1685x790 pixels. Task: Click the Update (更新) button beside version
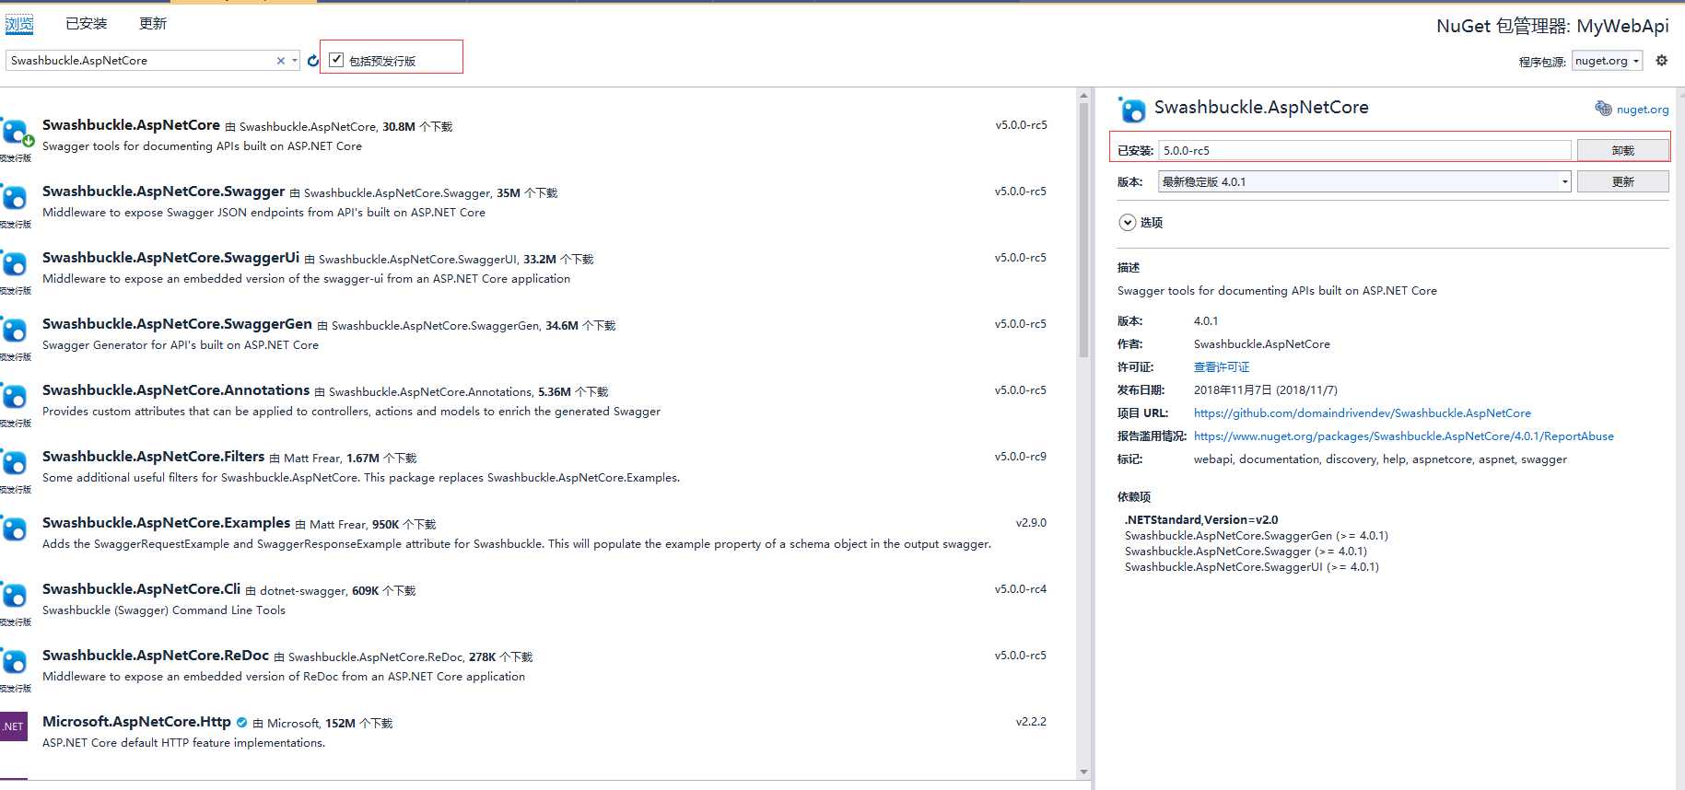1622,181
